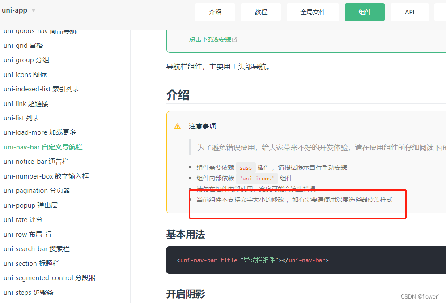The height and width of the screenshot is (303, 446).
Task: Open the 教程 navigation item
Action: (x=260, y=12)
